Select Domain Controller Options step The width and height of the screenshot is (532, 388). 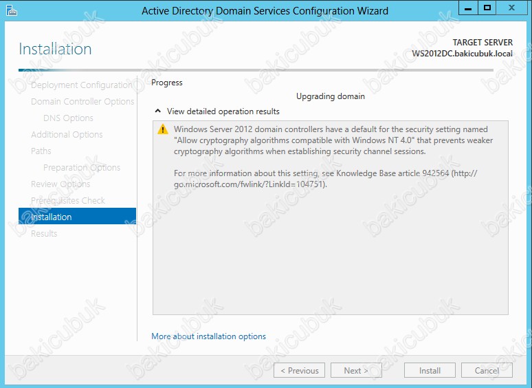tap(82, 102)
